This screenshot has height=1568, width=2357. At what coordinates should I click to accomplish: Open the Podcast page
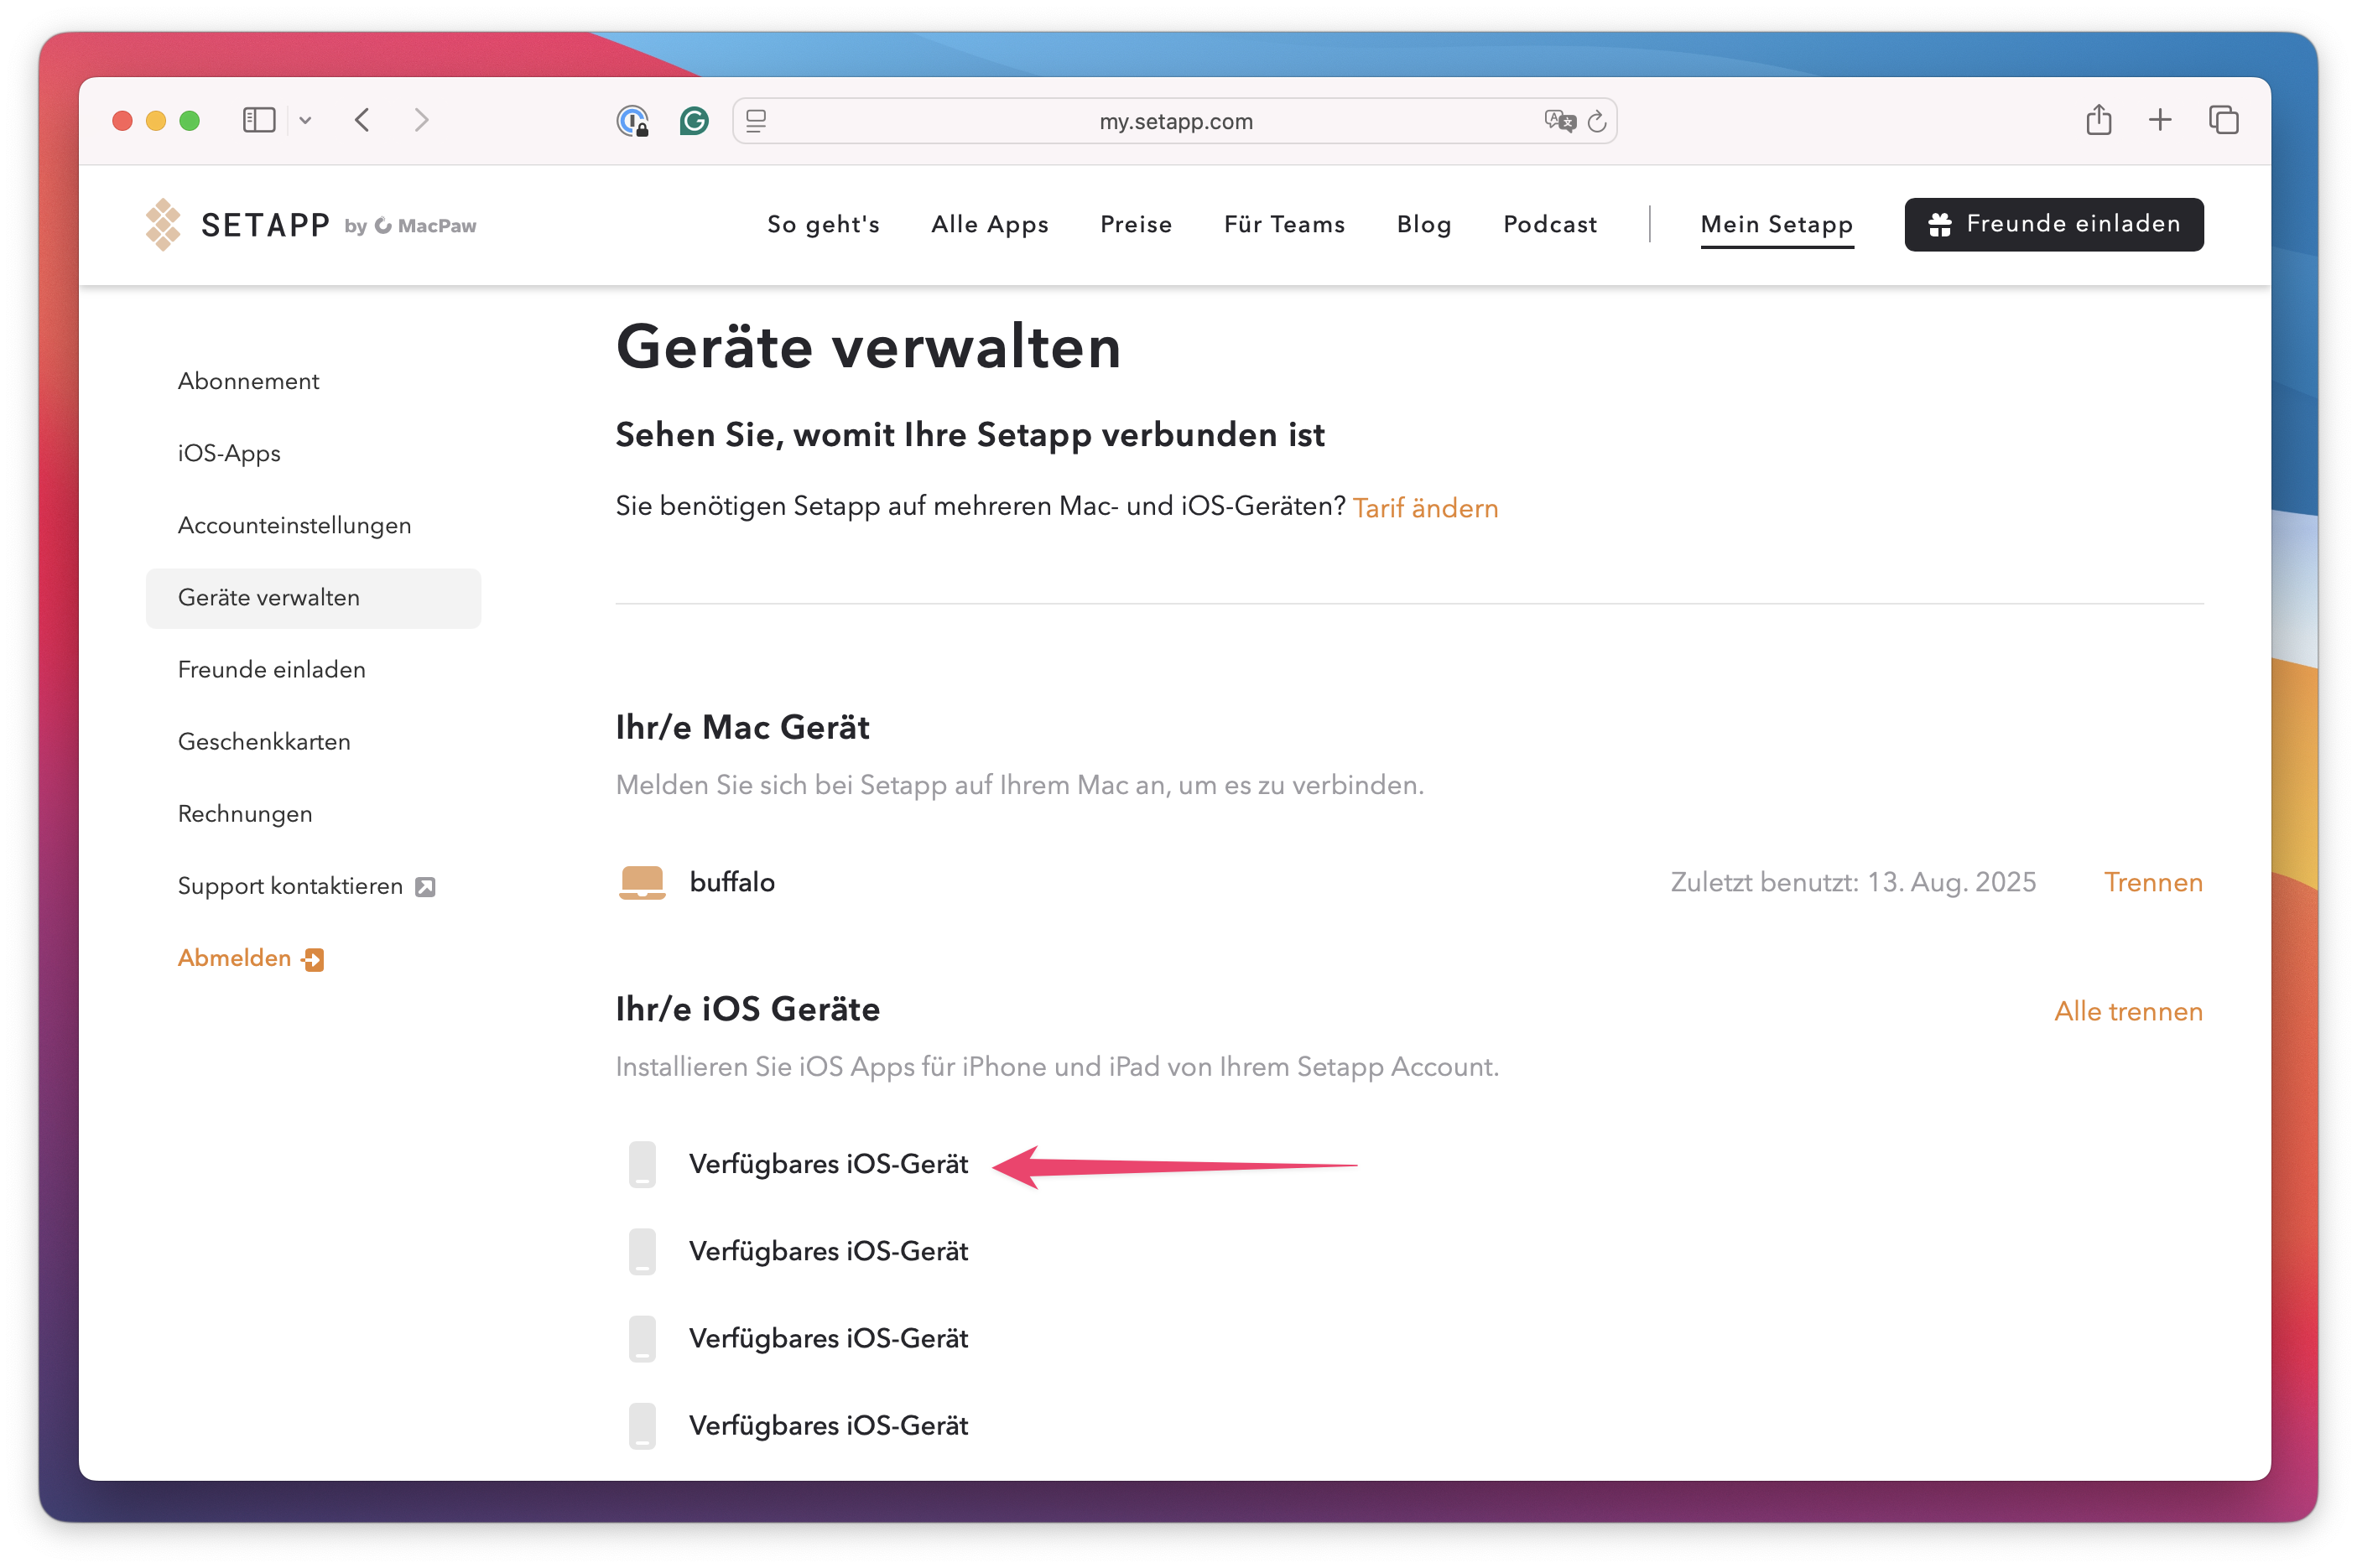[1549, 224]
